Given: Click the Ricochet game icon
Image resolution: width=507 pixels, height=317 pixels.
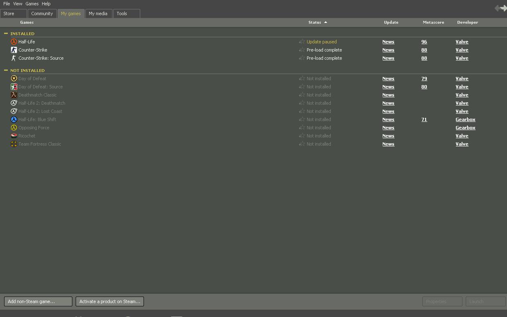Looking at the screenshot, I should pyautogui.click(x=14, y=136).
